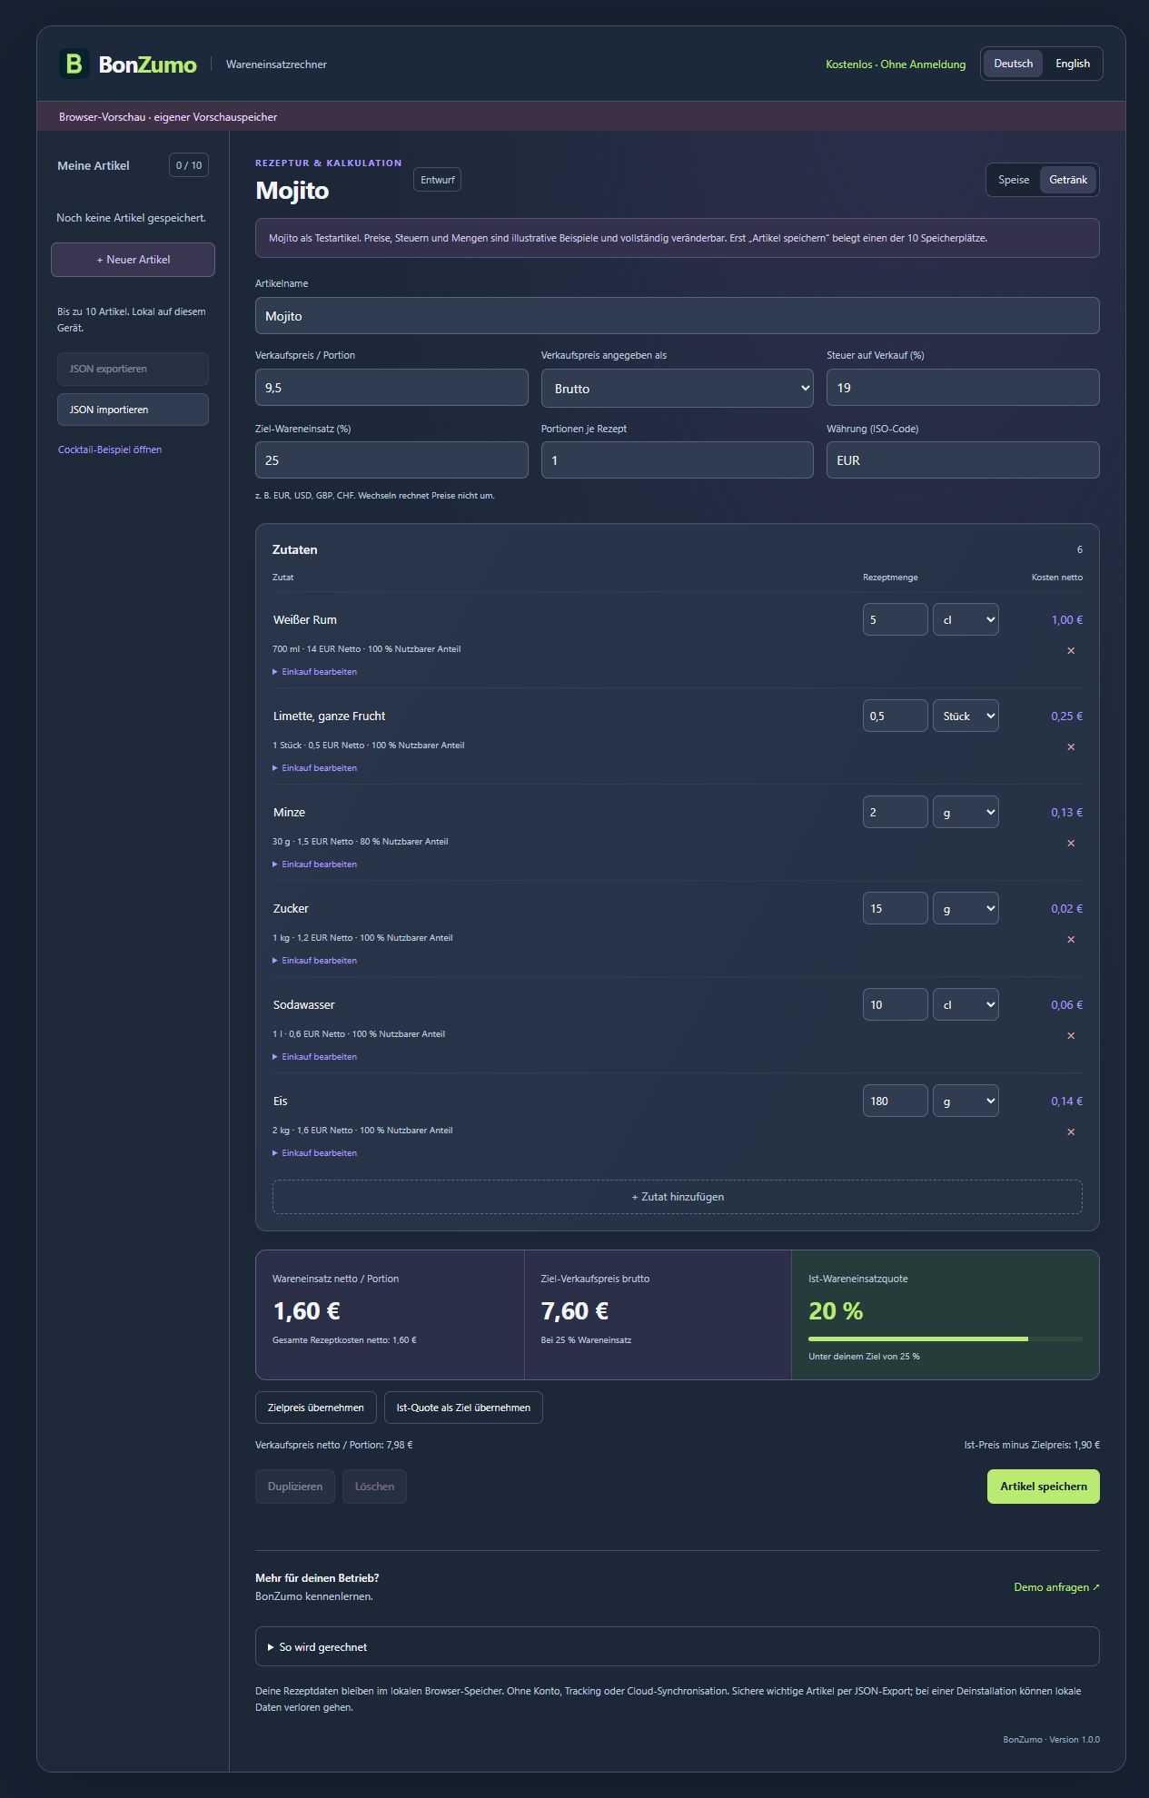Screen dimensions: 1149x1798
Task: Click the BonZumo B logo icon
Action: [x=74, y=64]
